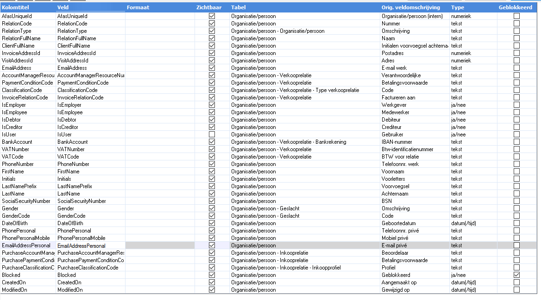Select Orig. veldomschrijving cell Voornaam

tap(415, 171)
